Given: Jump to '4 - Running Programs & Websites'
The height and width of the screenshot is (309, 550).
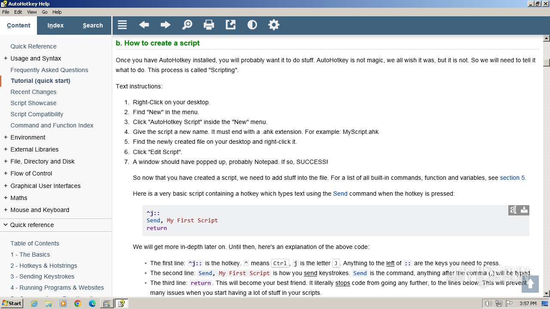Looking at the screenshot, I should (x=57, y=288).
